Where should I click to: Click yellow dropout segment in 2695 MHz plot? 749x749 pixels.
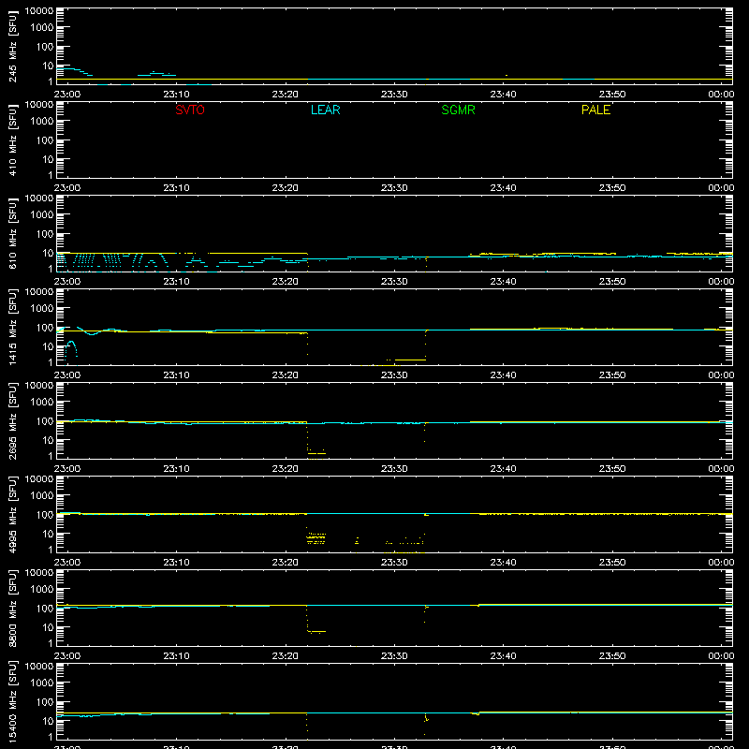pos(316,453)
